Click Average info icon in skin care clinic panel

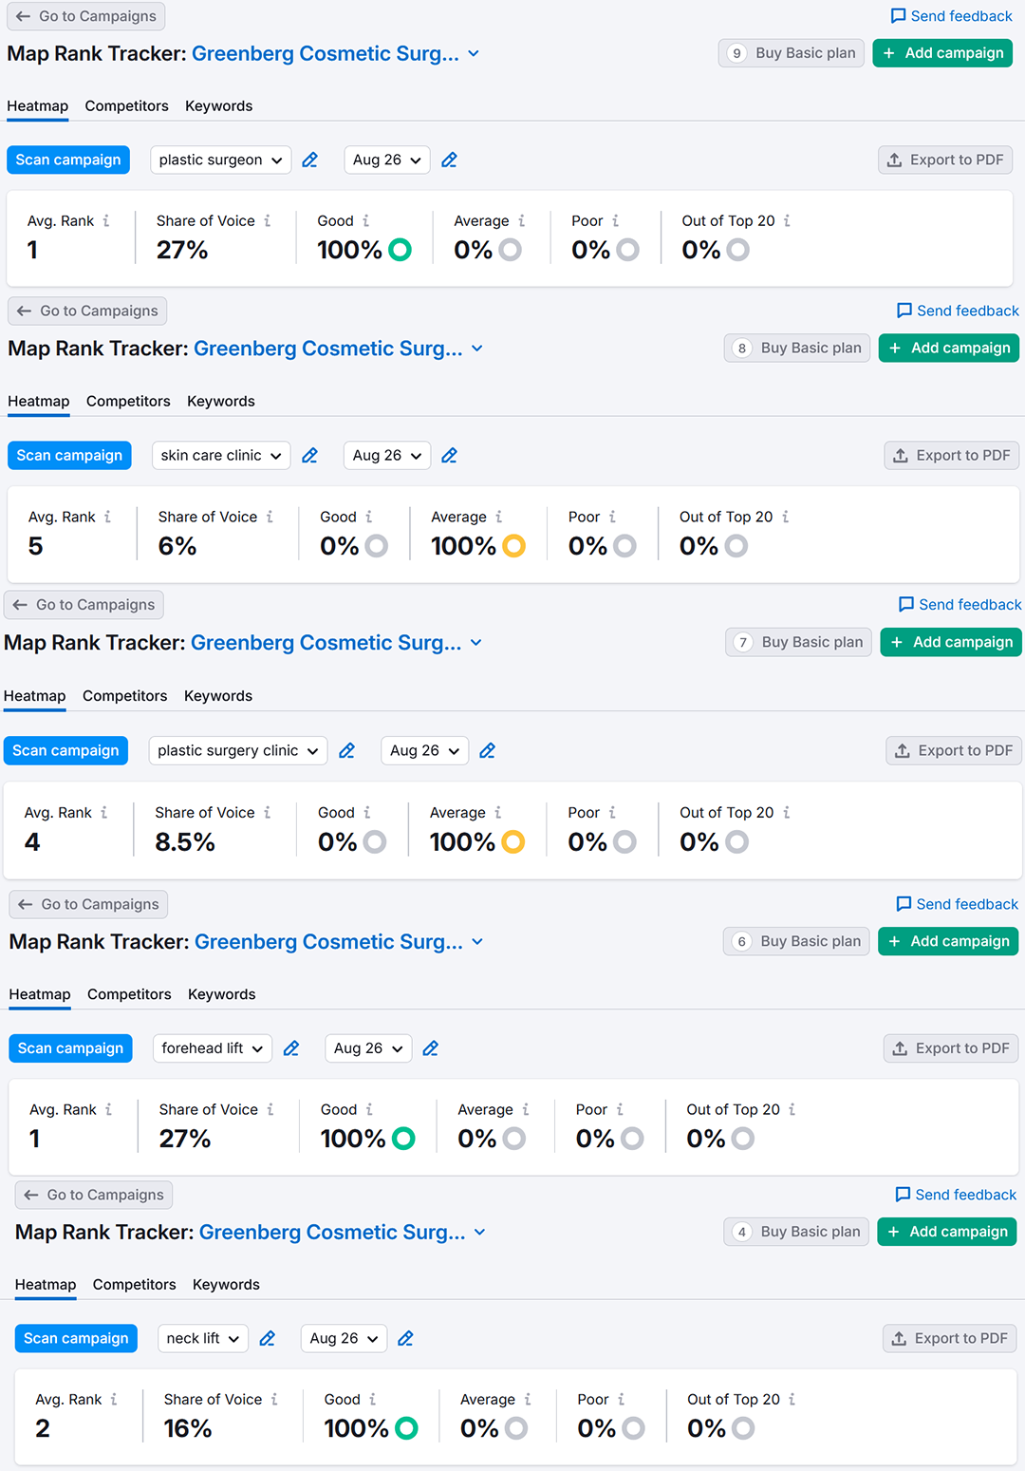coord(499,518)
